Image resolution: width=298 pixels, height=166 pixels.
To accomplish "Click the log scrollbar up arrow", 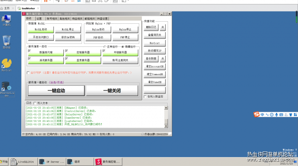I will (166, 108).
